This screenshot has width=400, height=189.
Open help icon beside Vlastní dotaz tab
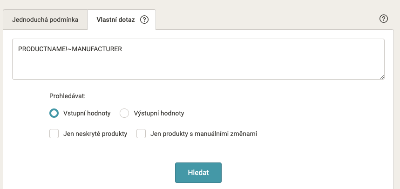point(144,20)
